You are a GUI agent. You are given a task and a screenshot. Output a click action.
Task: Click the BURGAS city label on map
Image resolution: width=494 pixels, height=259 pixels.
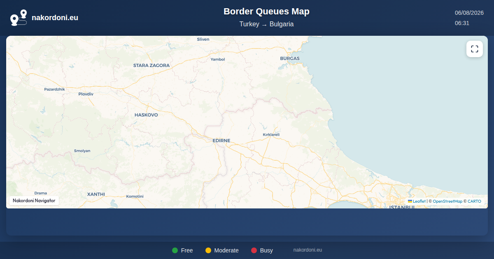click(x=290, y=58)
